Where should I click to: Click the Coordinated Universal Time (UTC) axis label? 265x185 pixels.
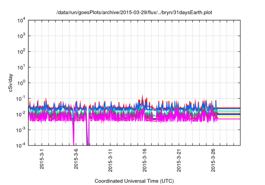134,181
